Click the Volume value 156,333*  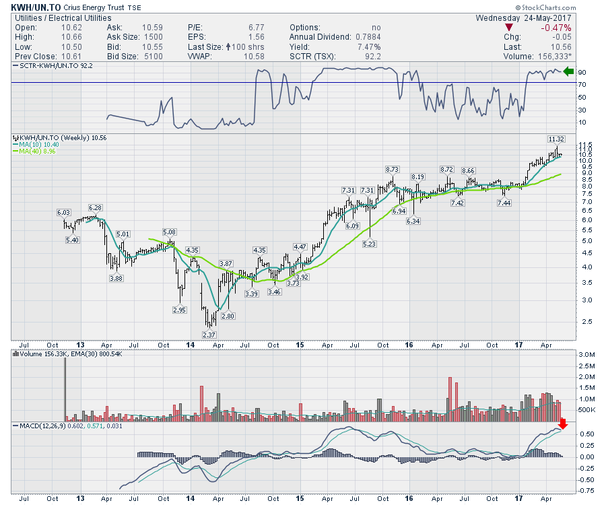click(x=555, y=57)
